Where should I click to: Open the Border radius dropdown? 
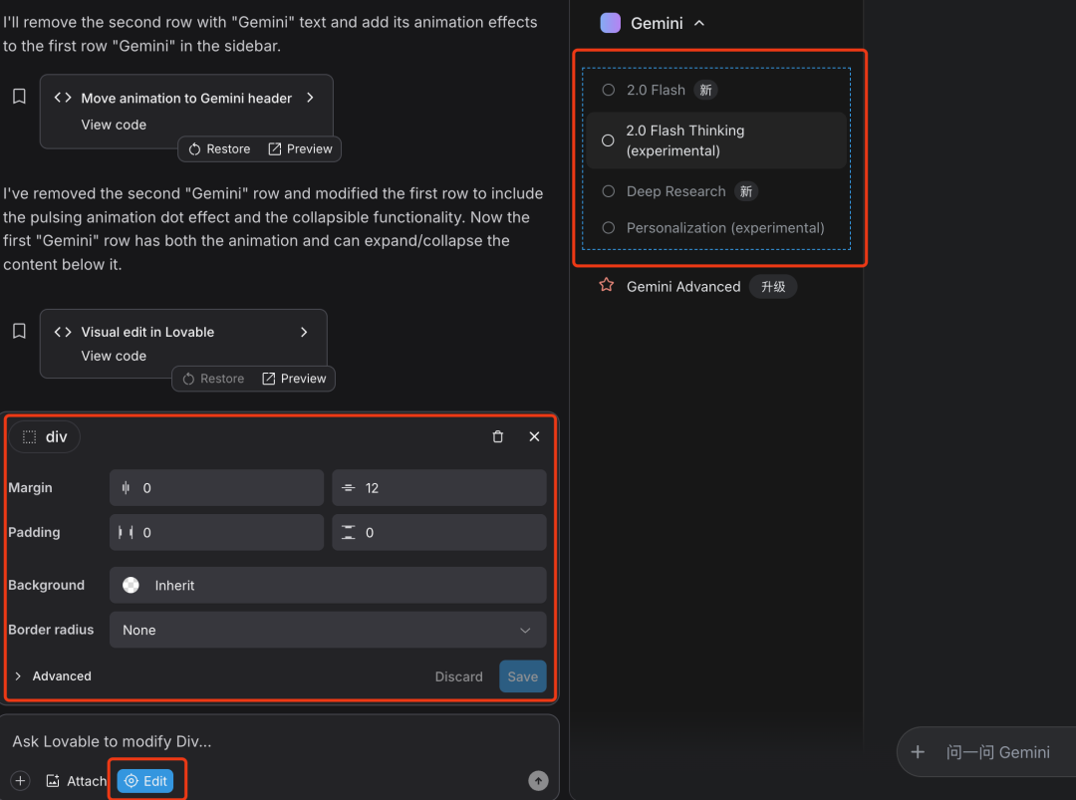(x=328, y=630)
